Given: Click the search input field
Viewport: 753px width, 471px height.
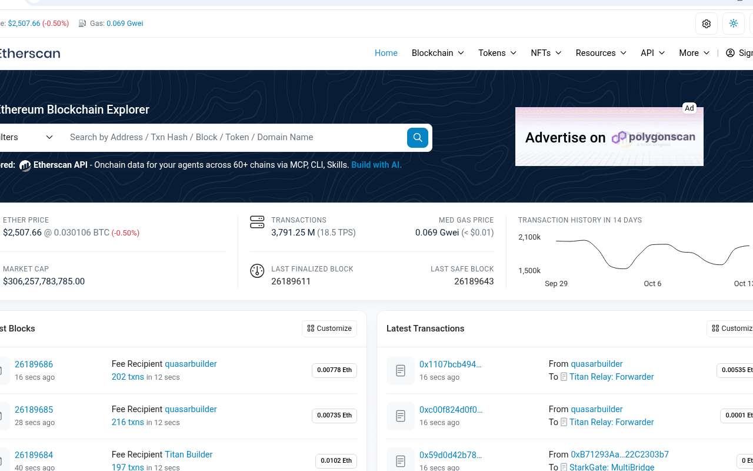Looking at the screenshot, I should point(234,137).
